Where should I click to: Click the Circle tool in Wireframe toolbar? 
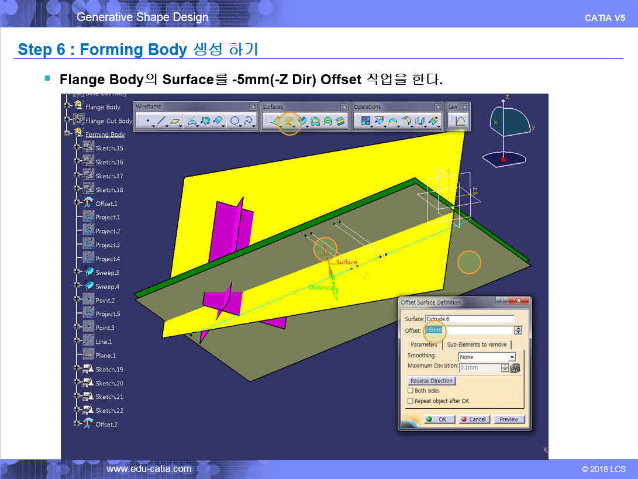pyautogui.click(x=234, y=121)
